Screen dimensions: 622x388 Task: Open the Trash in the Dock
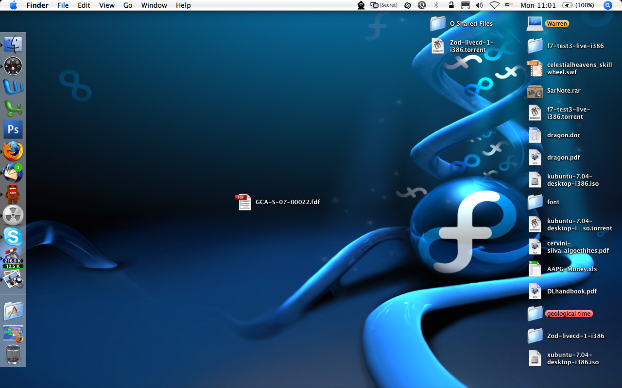(x=13, y=355)
